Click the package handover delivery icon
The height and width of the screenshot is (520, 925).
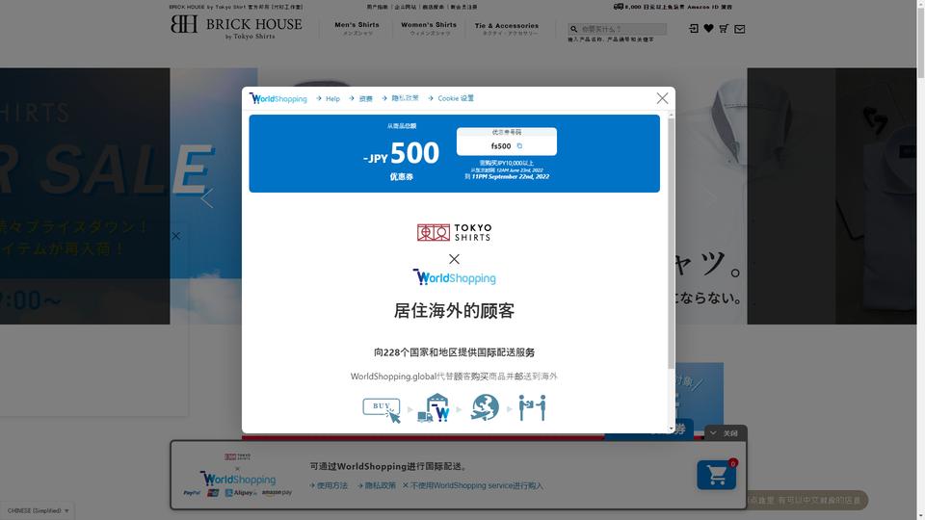tap(532, 408)
